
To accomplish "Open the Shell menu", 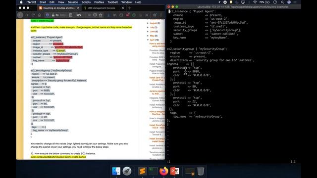I will 43,2.
